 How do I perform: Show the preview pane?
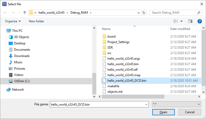pos(190,21)
